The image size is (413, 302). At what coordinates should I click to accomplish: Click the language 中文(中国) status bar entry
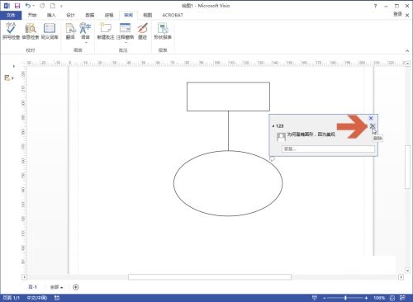36,298
